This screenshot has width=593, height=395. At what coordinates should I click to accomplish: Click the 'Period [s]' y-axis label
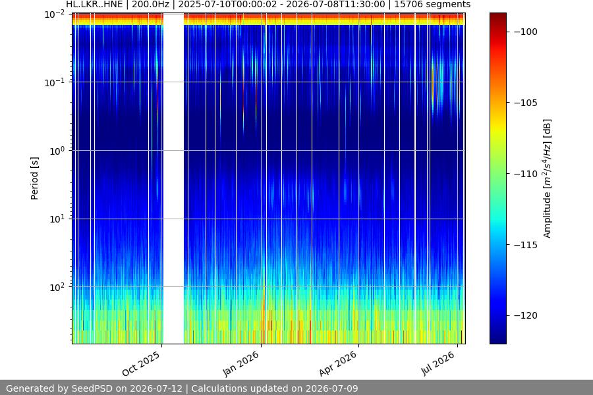34,178
